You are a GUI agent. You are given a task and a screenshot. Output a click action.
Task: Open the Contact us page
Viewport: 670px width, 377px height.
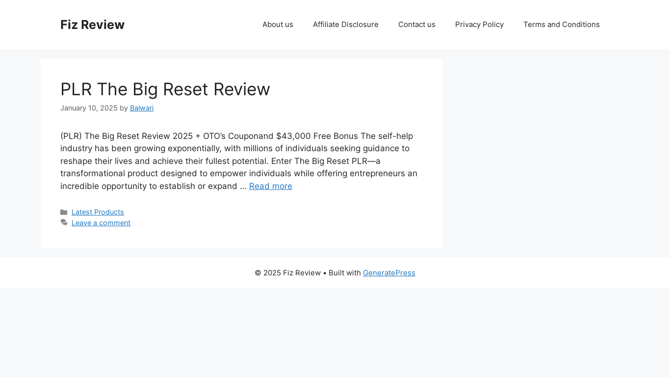click(417, 25)
